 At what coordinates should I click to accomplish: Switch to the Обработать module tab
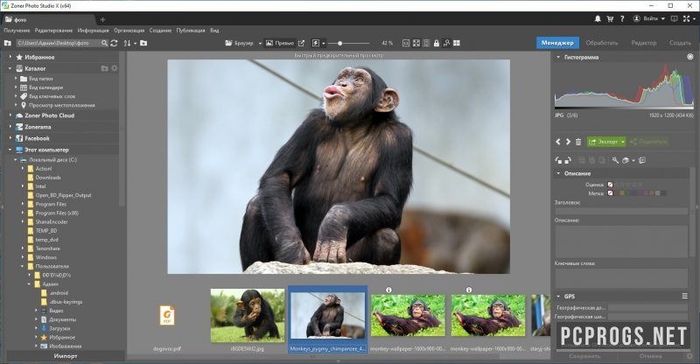coord(602,43)
